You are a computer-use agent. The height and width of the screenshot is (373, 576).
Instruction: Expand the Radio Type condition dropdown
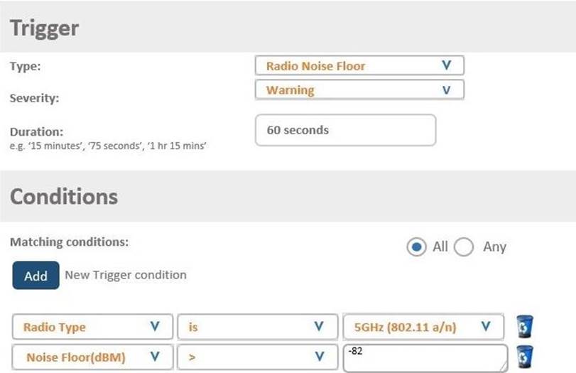(92, 328)
